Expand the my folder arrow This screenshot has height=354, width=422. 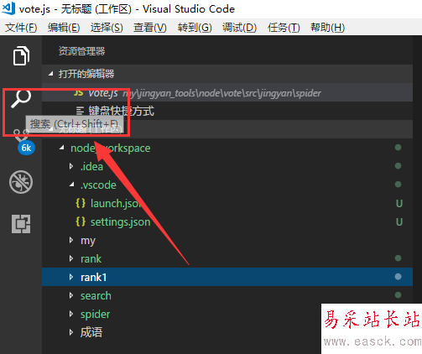tap(71, 240)
